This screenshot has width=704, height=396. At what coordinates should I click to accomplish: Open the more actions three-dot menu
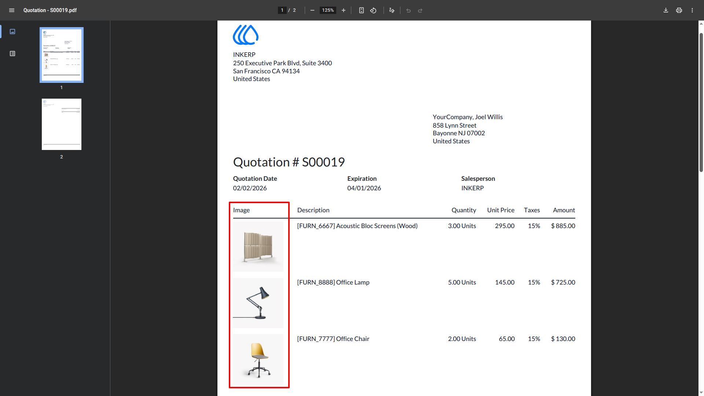coord(692,10)
